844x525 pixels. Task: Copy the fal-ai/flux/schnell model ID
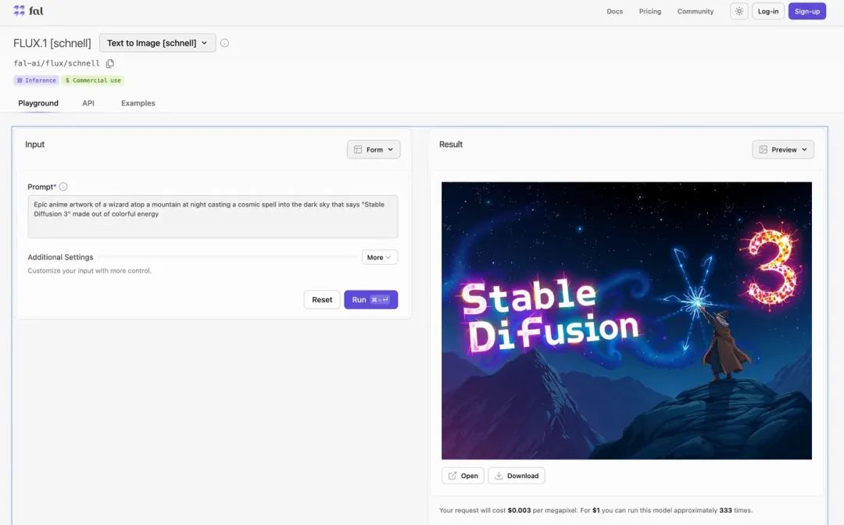110,63
